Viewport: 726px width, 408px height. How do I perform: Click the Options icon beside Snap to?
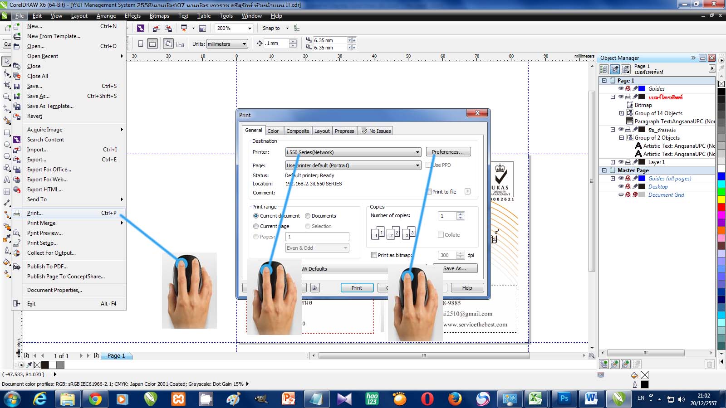297,28
